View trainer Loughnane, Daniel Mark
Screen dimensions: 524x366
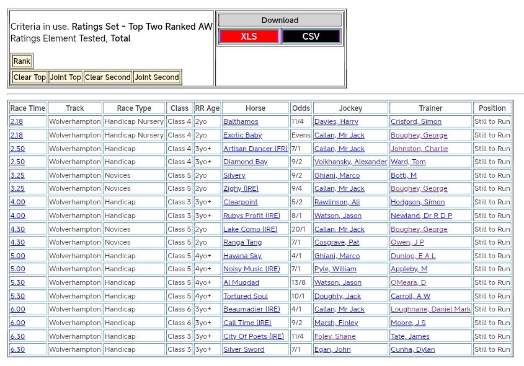(x=430, y=309)
